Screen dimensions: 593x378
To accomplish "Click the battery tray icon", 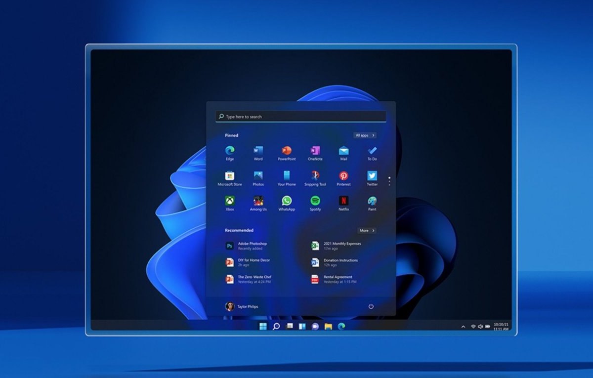I will 488,327.
